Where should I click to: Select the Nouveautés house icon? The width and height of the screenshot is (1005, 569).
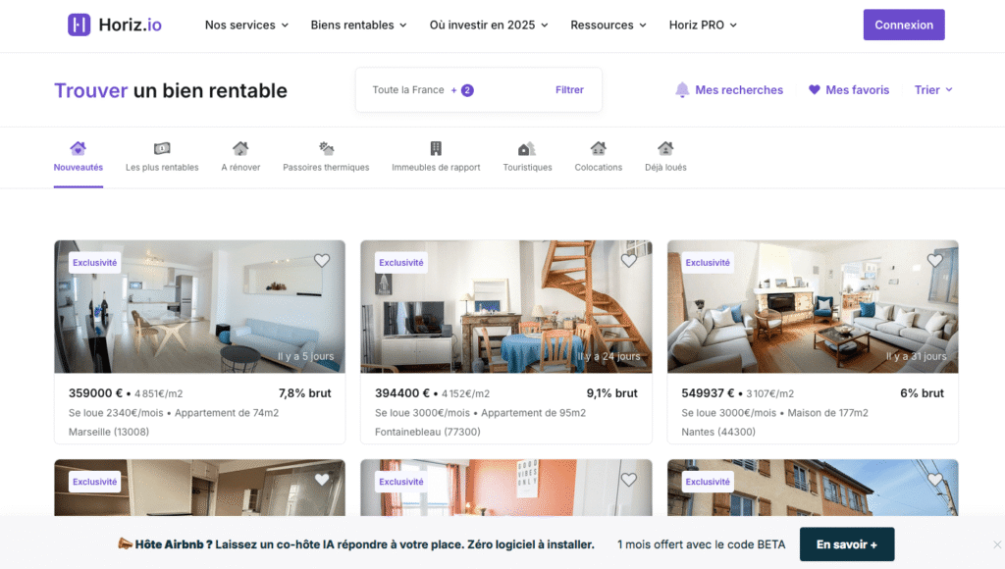79,148
